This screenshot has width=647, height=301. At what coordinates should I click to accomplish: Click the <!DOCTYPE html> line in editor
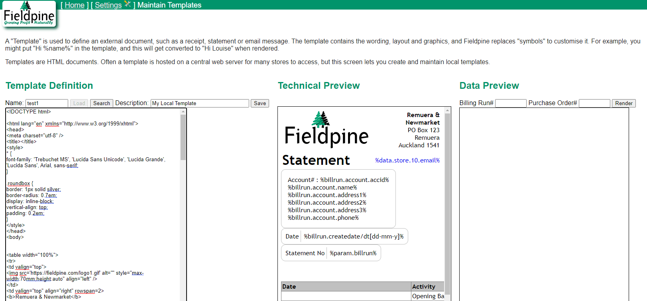coord(29,112)
